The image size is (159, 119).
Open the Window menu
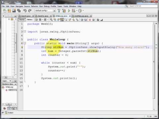click(x=73, y=6)
